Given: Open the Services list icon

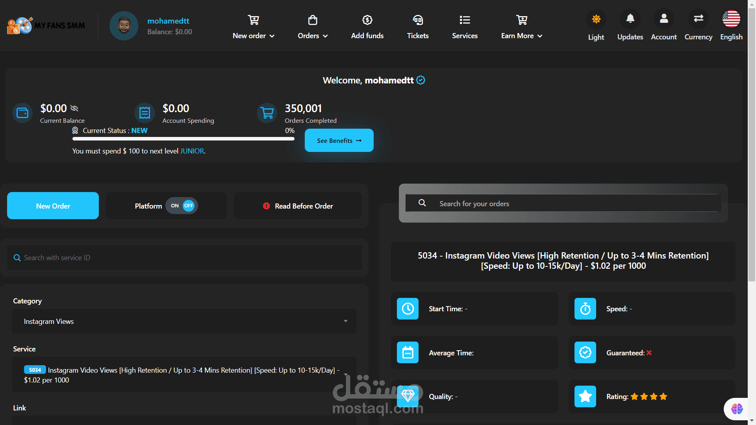Looking at the screenshot, I should point(465,20).
